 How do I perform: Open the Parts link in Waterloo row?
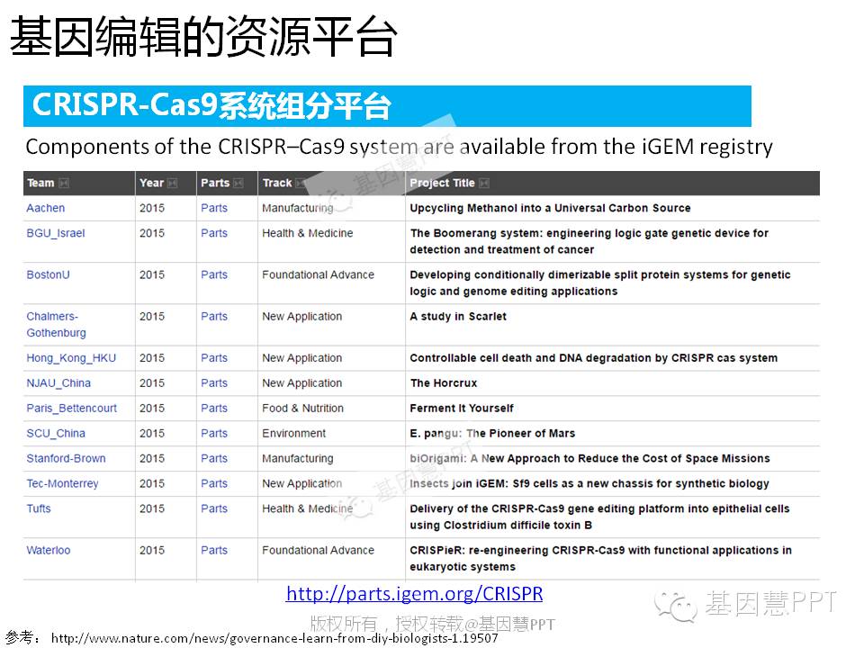214,551
